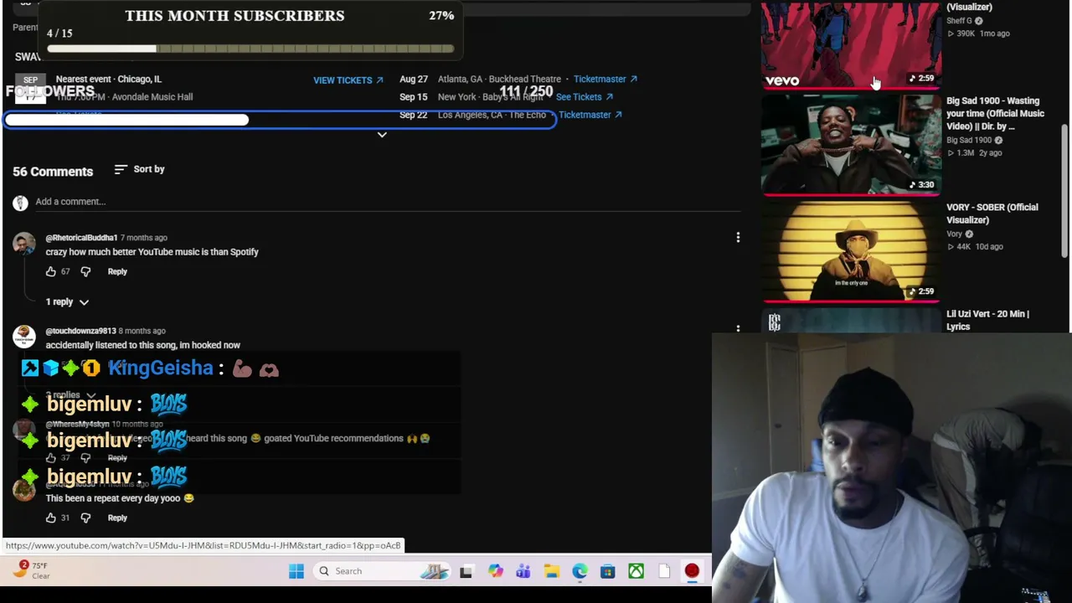The width and height of the screenshot is (1072, 603).
Task: Visit the @RhetoricalBuddha1 channel link
Action: (81, 238)
